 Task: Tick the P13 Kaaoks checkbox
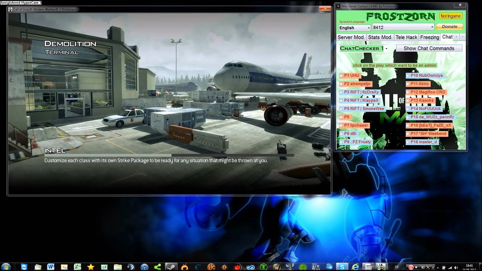click(408, 100)
